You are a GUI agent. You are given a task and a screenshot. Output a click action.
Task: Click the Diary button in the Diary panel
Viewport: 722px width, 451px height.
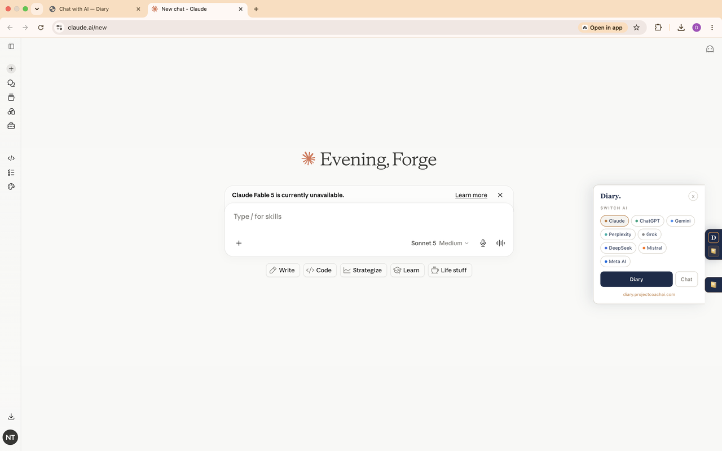pos(636,279)
